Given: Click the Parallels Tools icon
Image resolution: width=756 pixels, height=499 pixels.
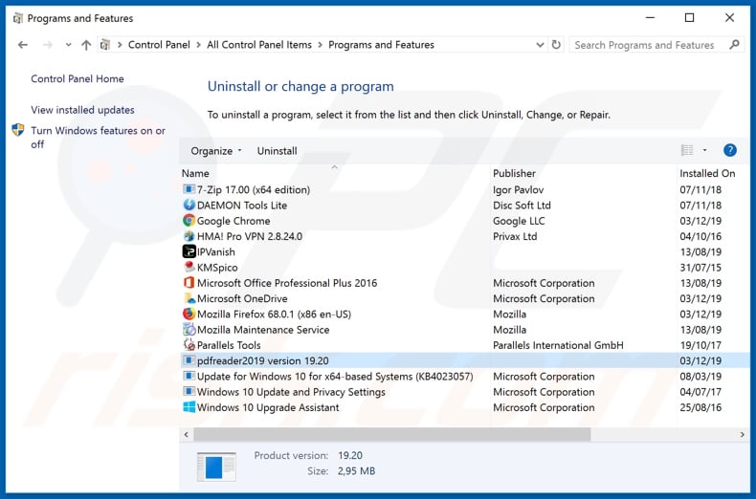Looking at the screenshot, I should click(189, 345).
